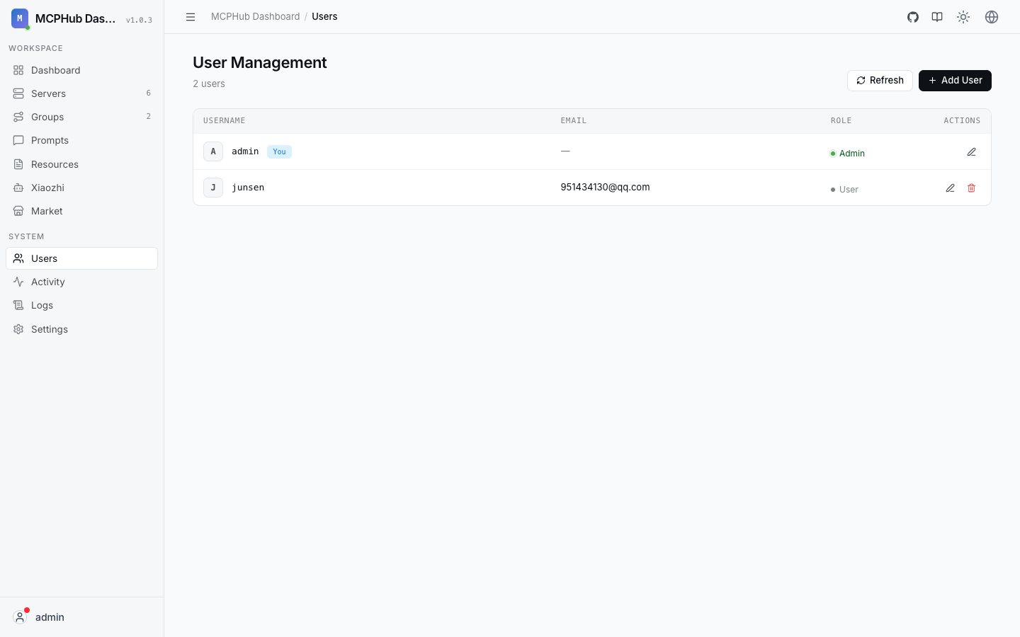
Task: Click the MCPHub logo icon
Action: 20,18
